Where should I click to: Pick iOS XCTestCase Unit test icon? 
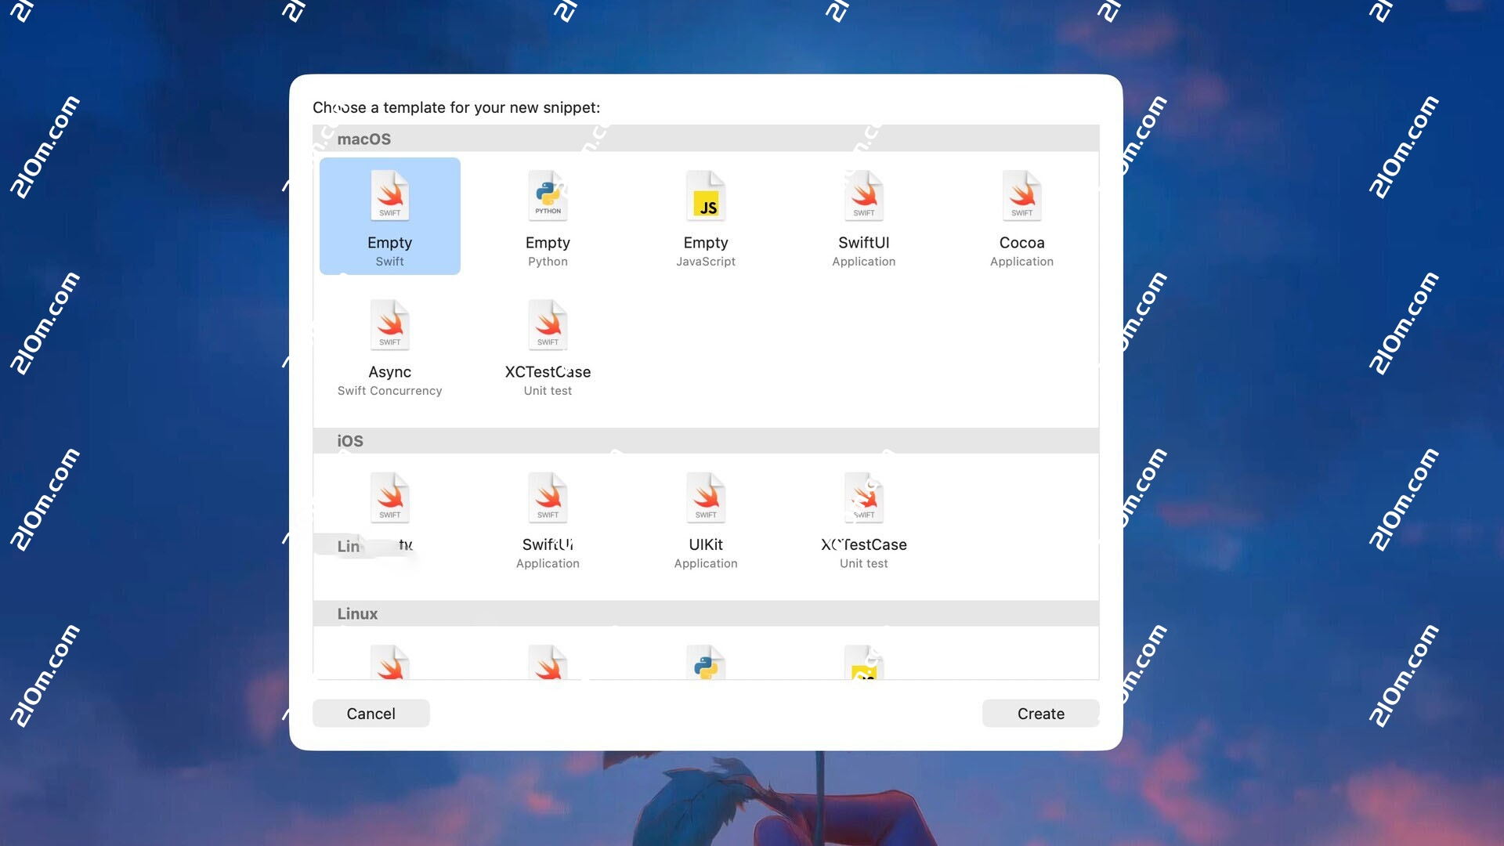(864, 497)
